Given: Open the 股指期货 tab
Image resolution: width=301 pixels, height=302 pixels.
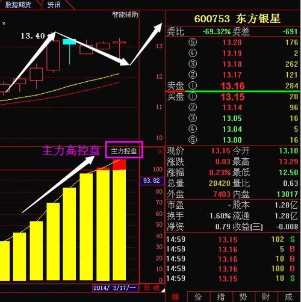Looking at the screenshot, I should pyautogui.click(x=18, y=4).
